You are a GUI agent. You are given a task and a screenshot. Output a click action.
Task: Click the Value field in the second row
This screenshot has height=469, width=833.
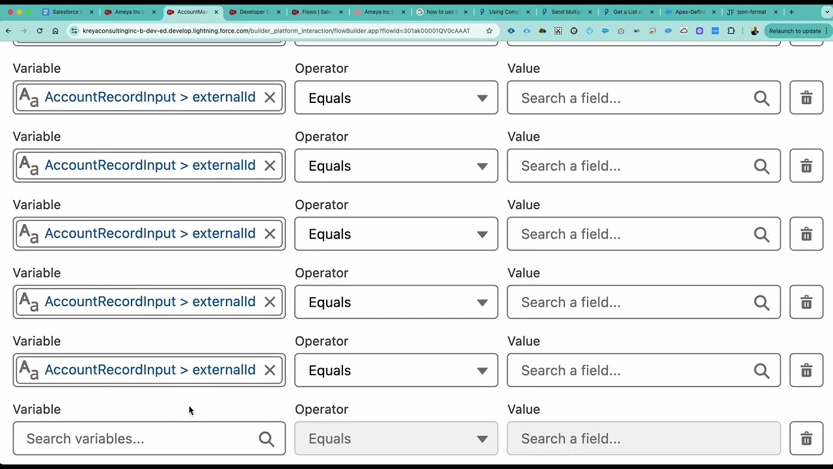coord(635,166)
